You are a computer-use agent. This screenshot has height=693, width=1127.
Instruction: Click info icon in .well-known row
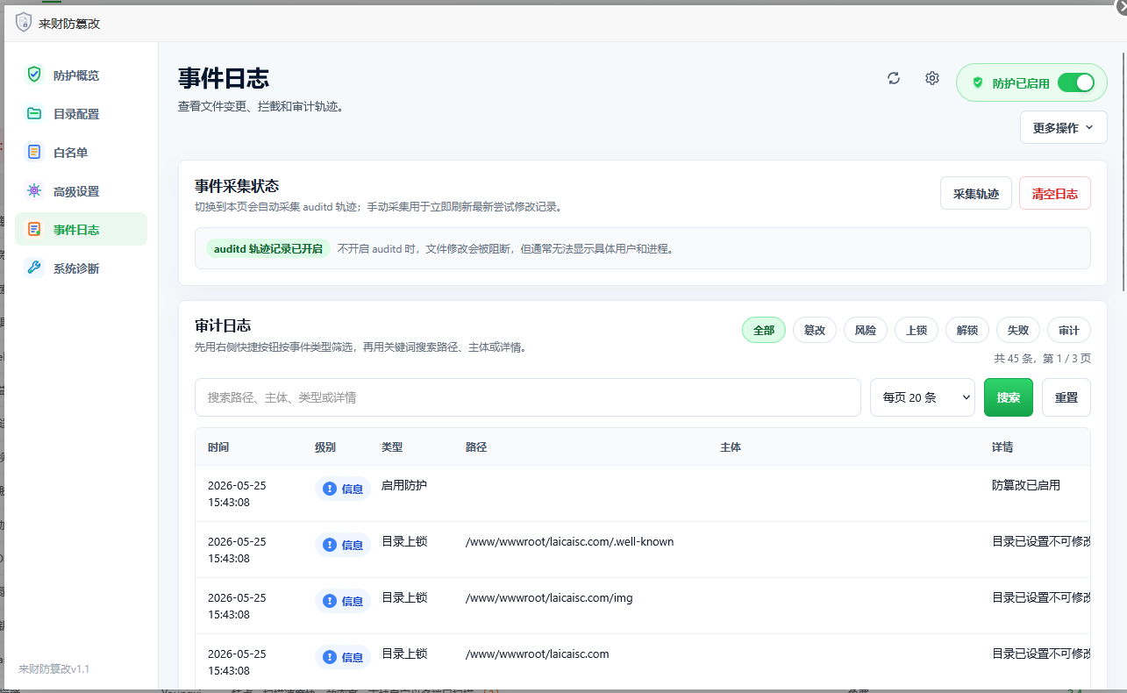pyautogui.click(x=330, y=545)
